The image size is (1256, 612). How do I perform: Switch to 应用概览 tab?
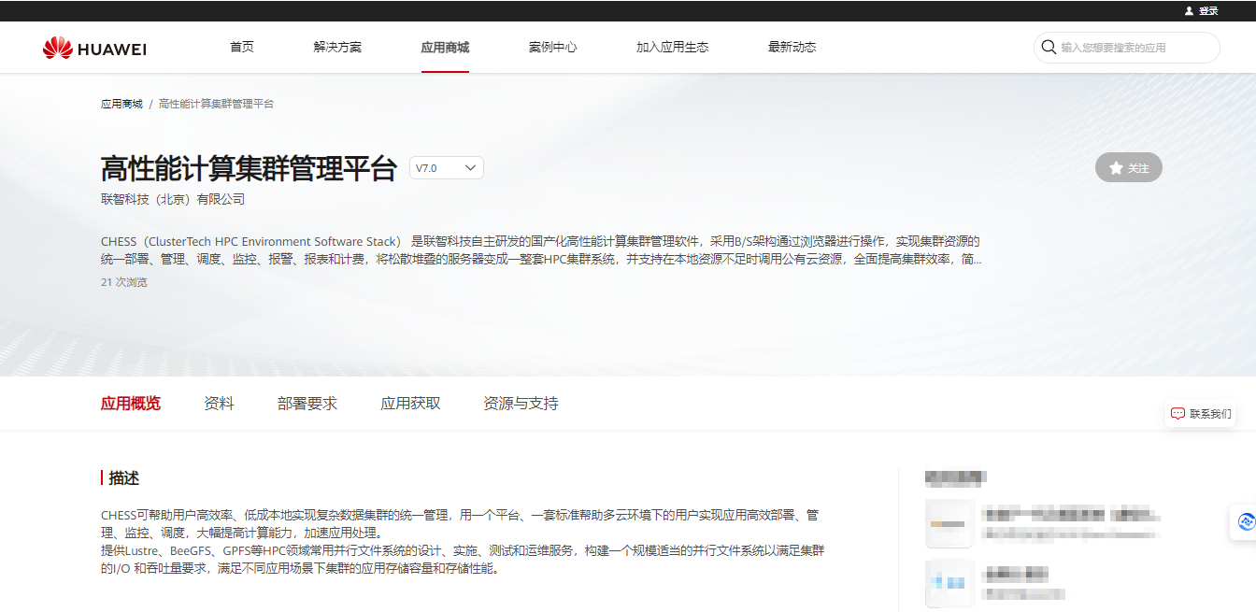tap(131, 404)
